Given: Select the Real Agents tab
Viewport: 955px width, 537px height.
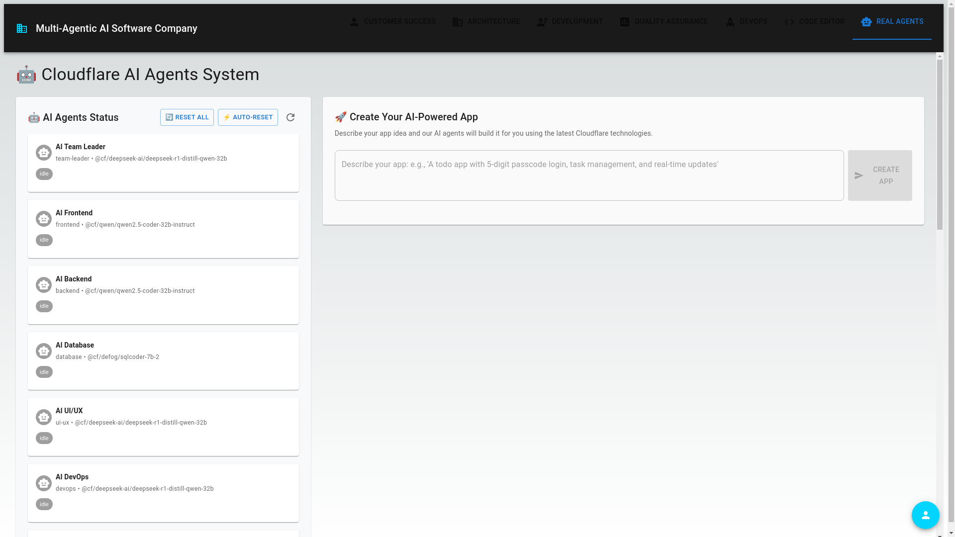Looking at the screenshot, I should pos(892,22).
